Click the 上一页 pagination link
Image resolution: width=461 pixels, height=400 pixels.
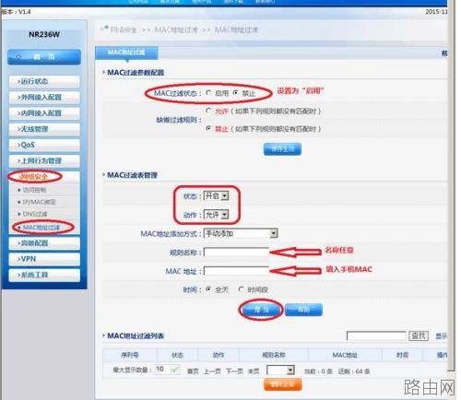click(212, 371)
